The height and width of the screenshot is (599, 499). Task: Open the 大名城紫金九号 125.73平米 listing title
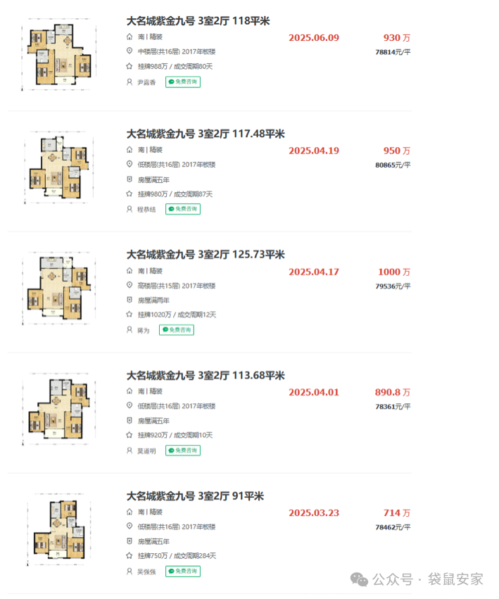click(206, 255)
